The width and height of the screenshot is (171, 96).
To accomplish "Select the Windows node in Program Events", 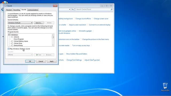I will 14,35.
